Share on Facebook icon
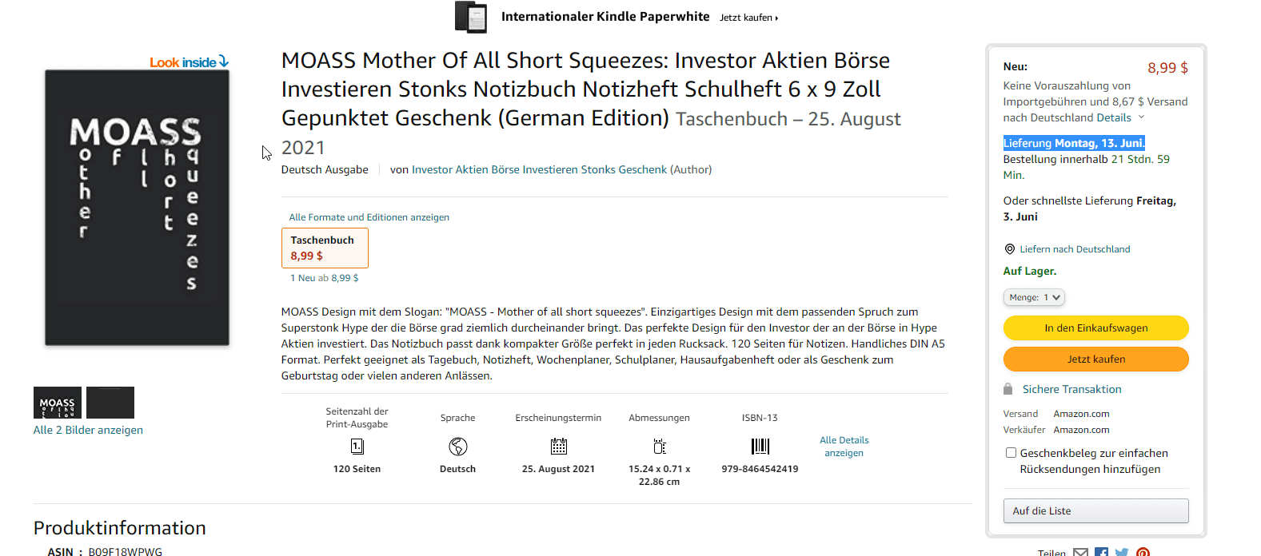This screenshot has height=556, width=1261. coord(1101,552)
